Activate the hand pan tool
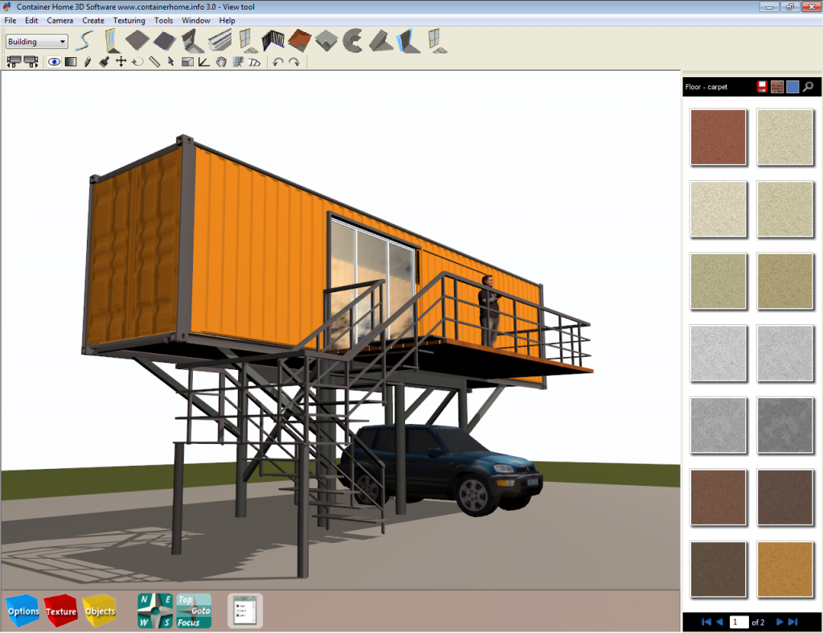 (221, 62)
